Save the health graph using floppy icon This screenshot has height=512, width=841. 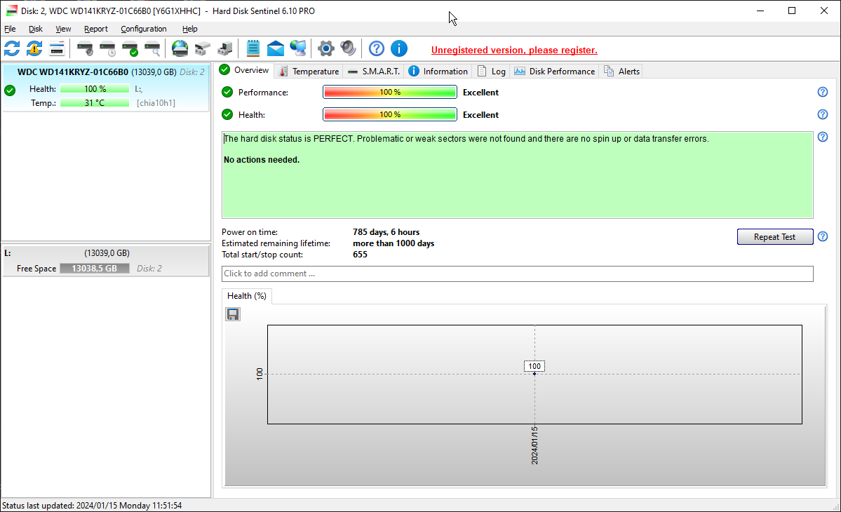233,314
